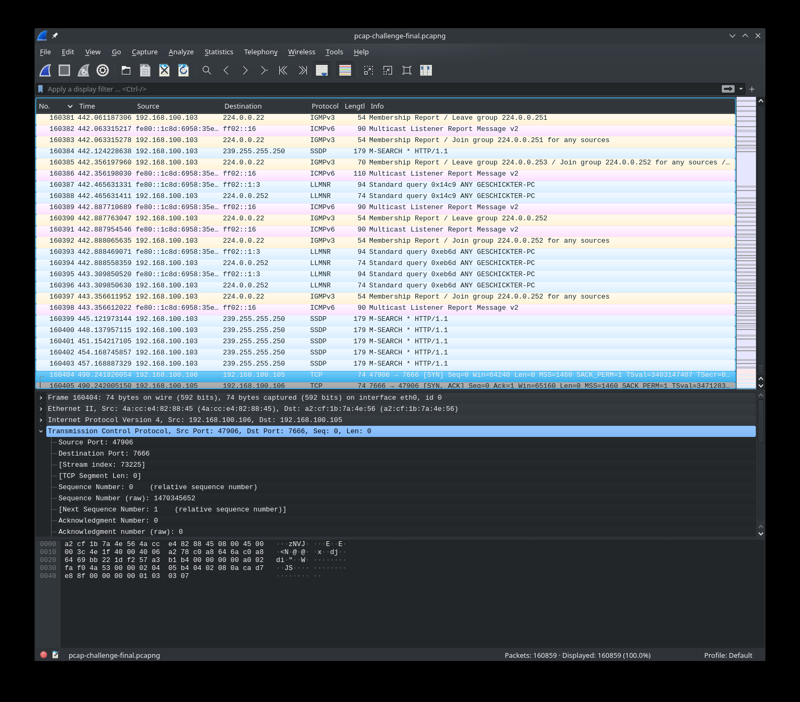Save this capture file

pyautogui.click(x=145, y=70)
